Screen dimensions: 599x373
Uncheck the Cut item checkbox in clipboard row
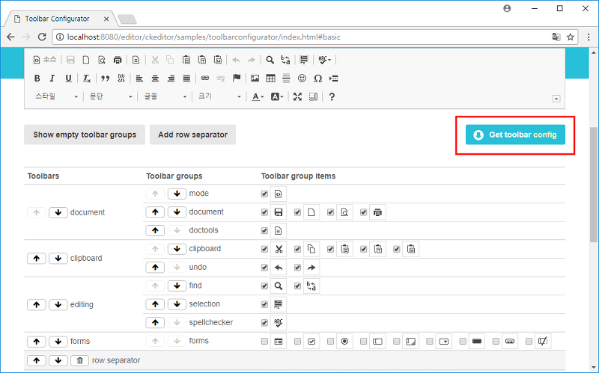(264, 249)
